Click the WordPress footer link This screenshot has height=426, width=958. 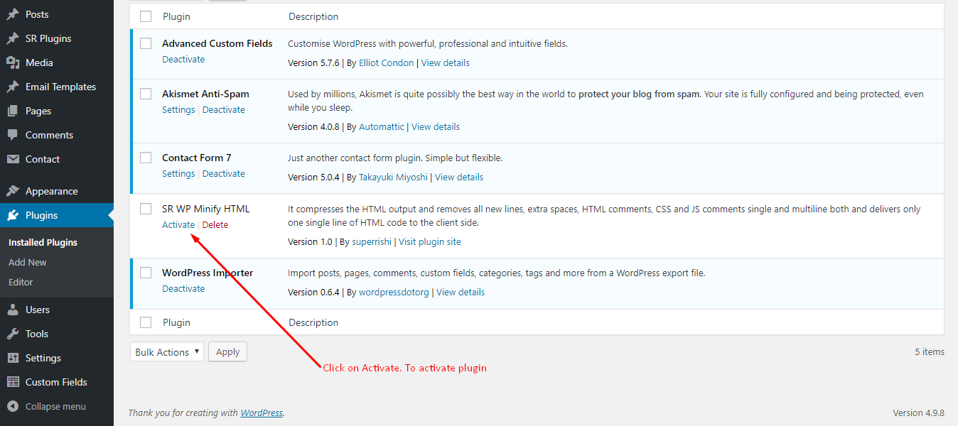click(x=262, y=413)
